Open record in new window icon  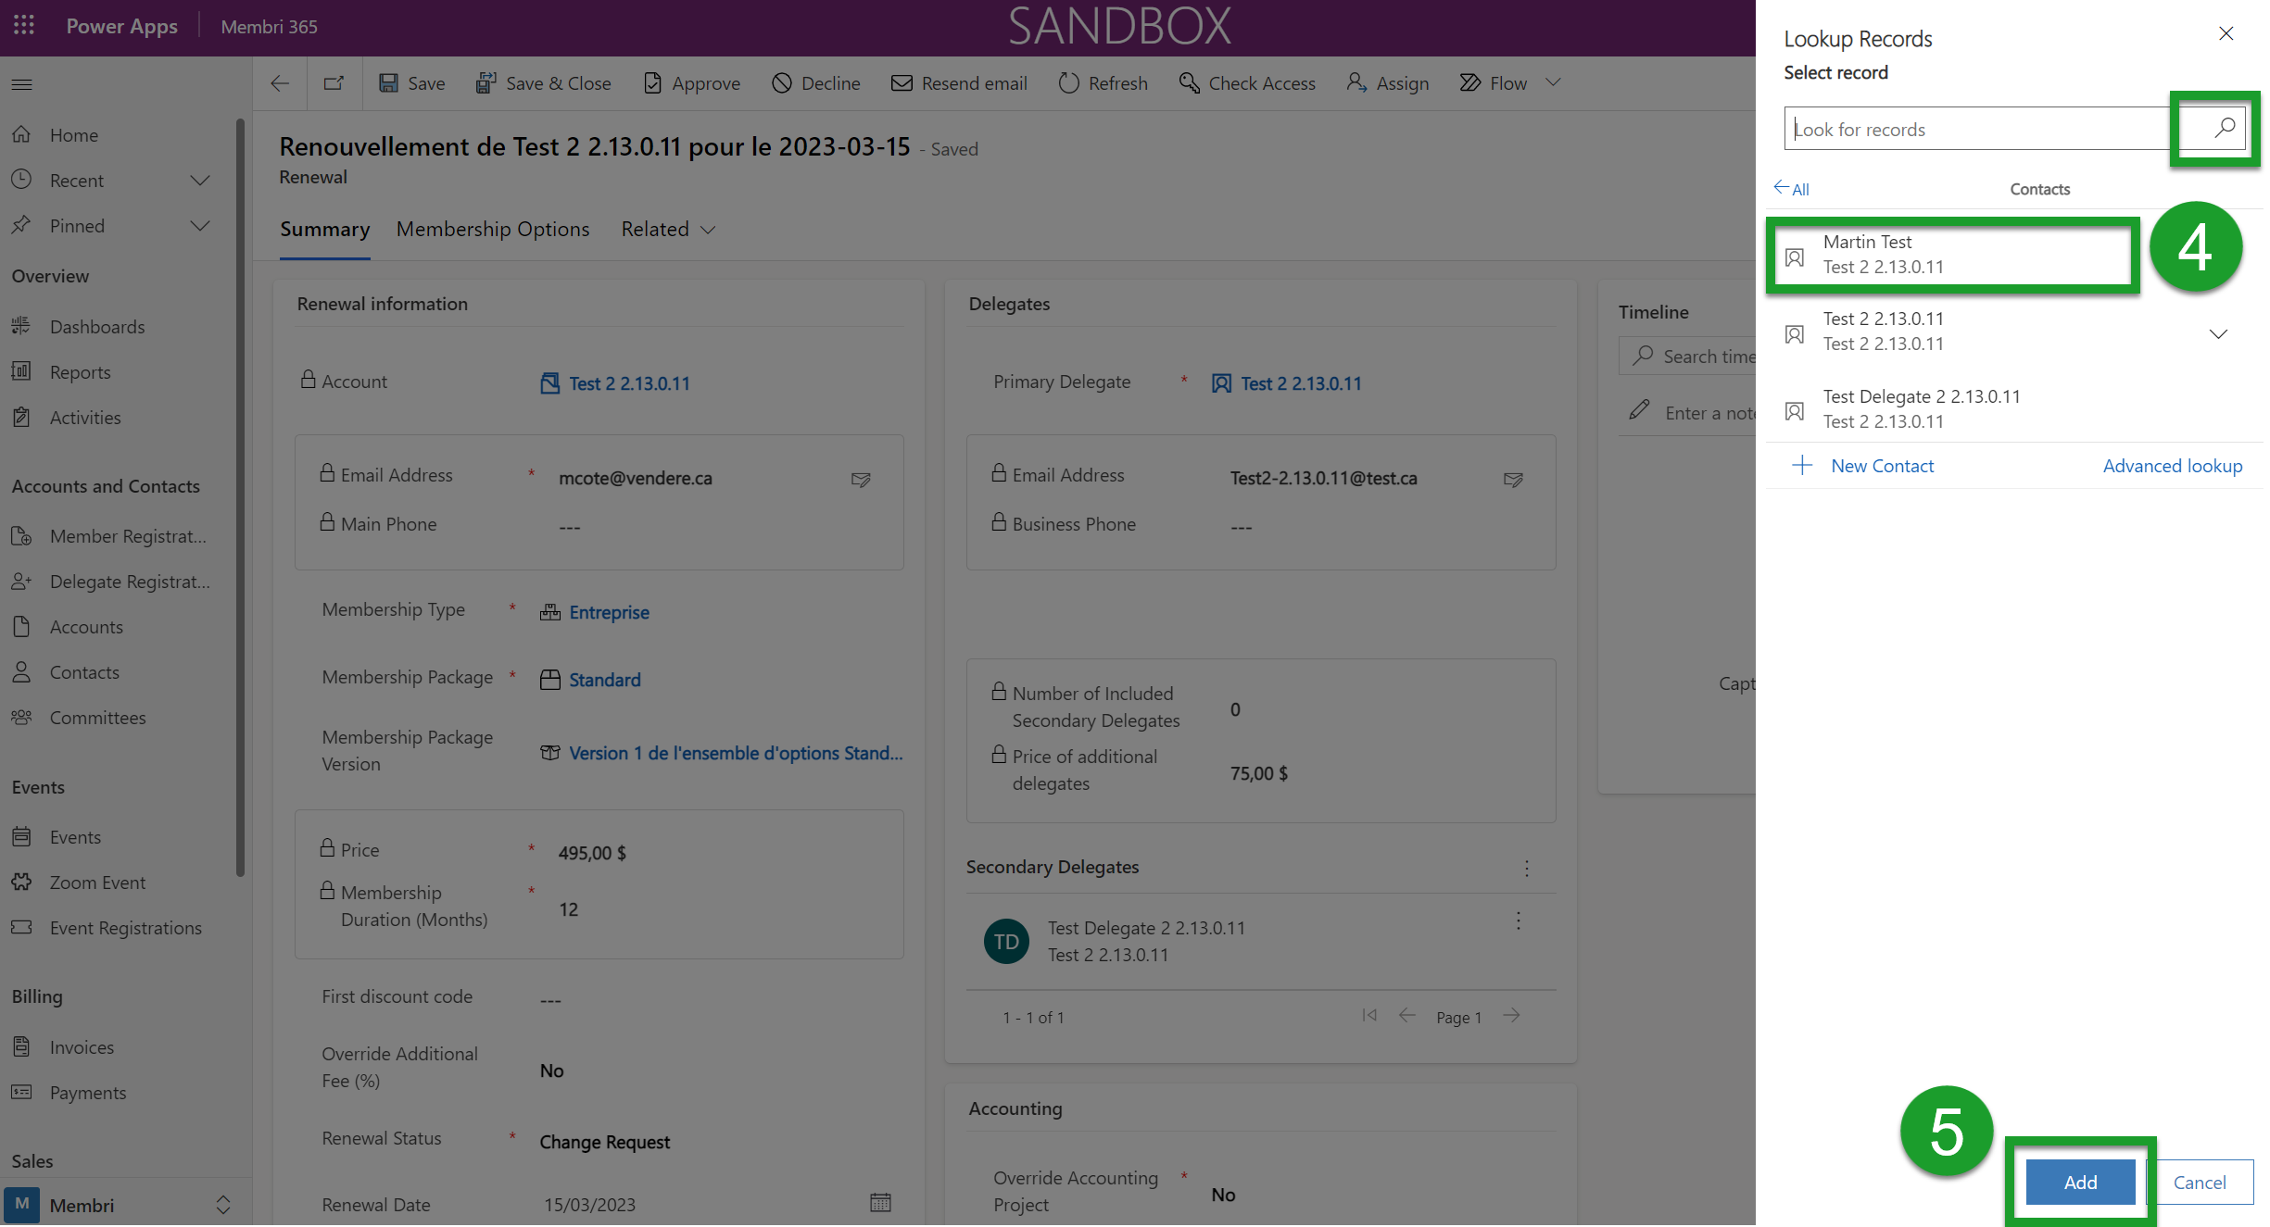[x=334, y=83]
